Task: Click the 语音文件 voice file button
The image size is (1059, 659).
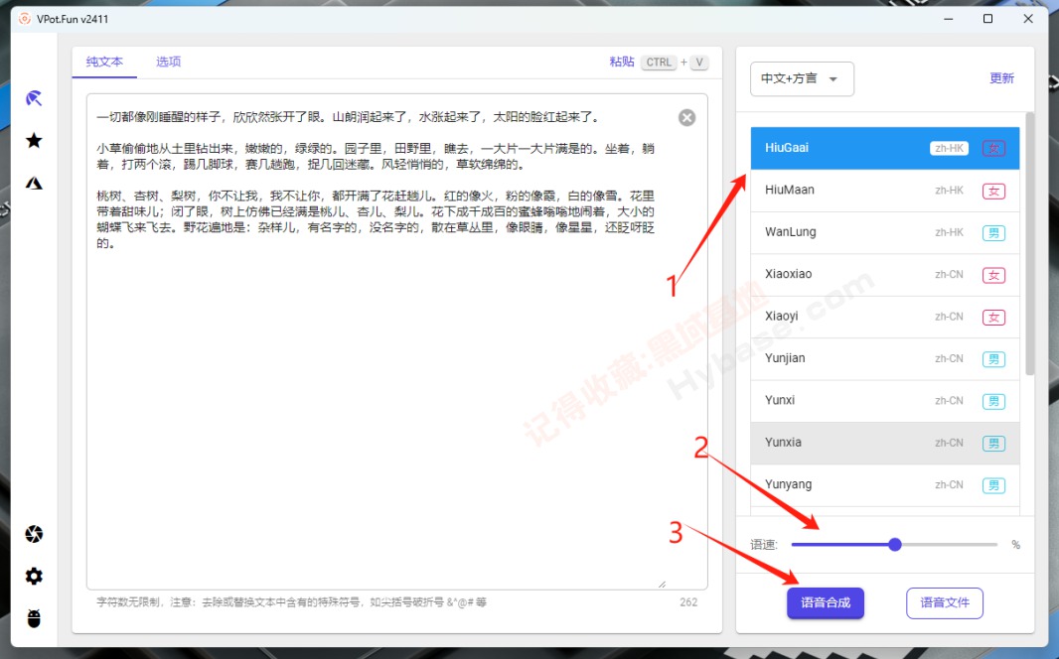Action: [944, 602]
